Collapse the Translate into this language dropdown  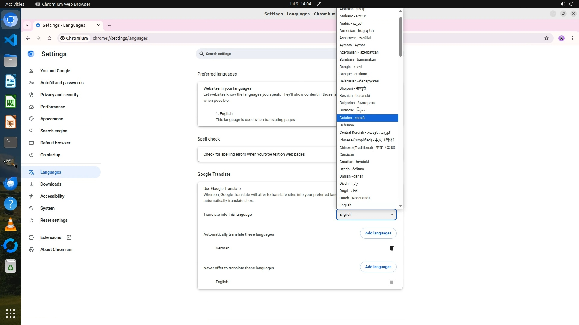[x=366, y=215]
